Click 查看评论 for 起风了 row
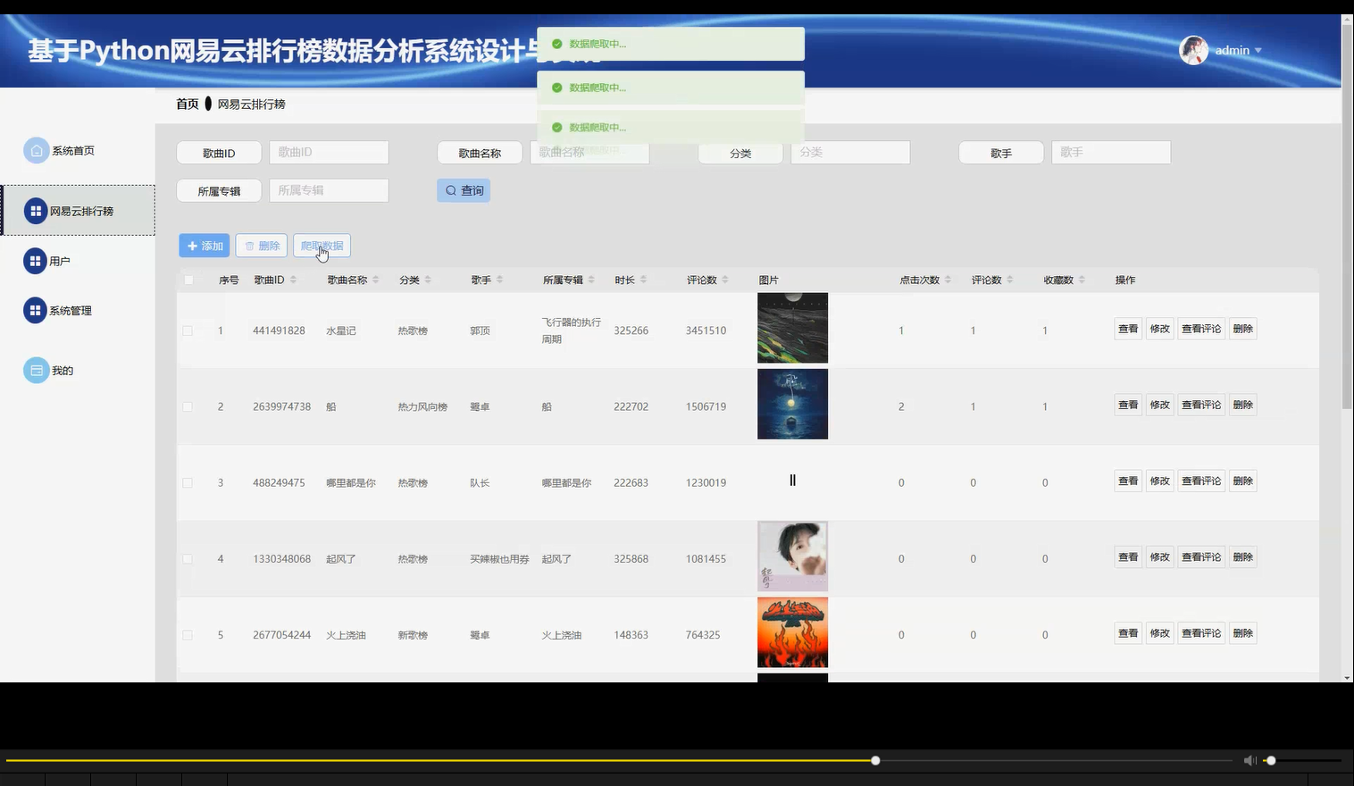The image size is (1354, 786). click(x=1201, y=556)
